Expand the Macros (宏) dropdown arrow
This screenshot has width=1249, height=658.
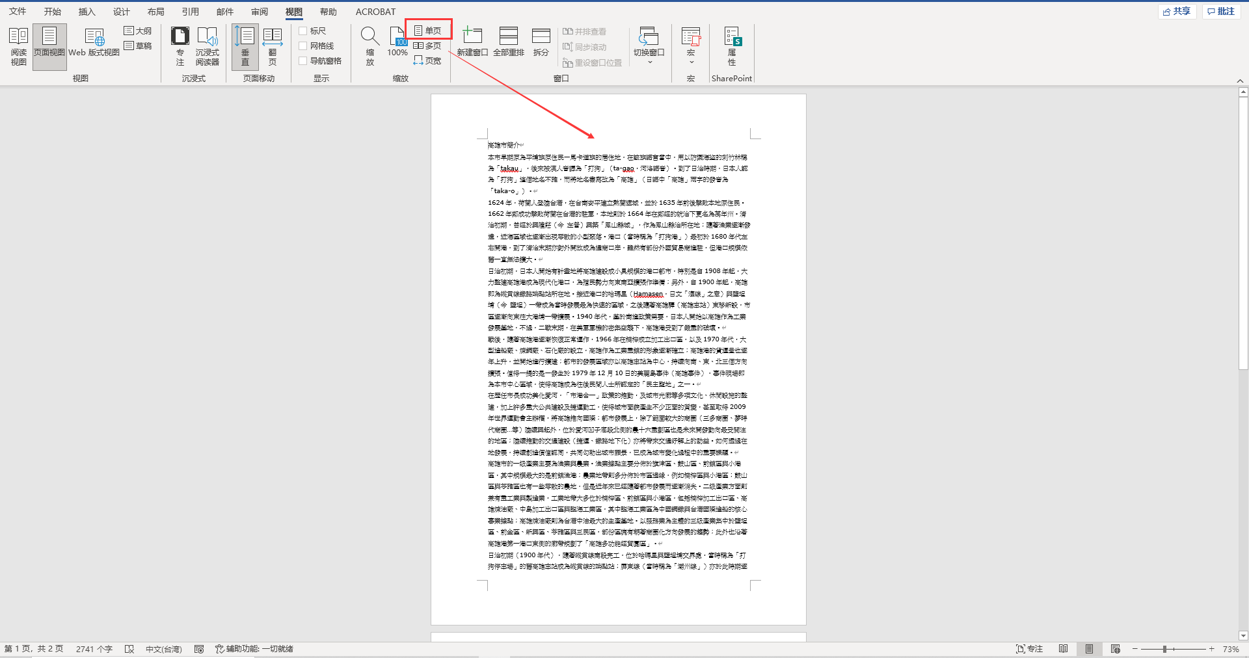click(691, 62)
